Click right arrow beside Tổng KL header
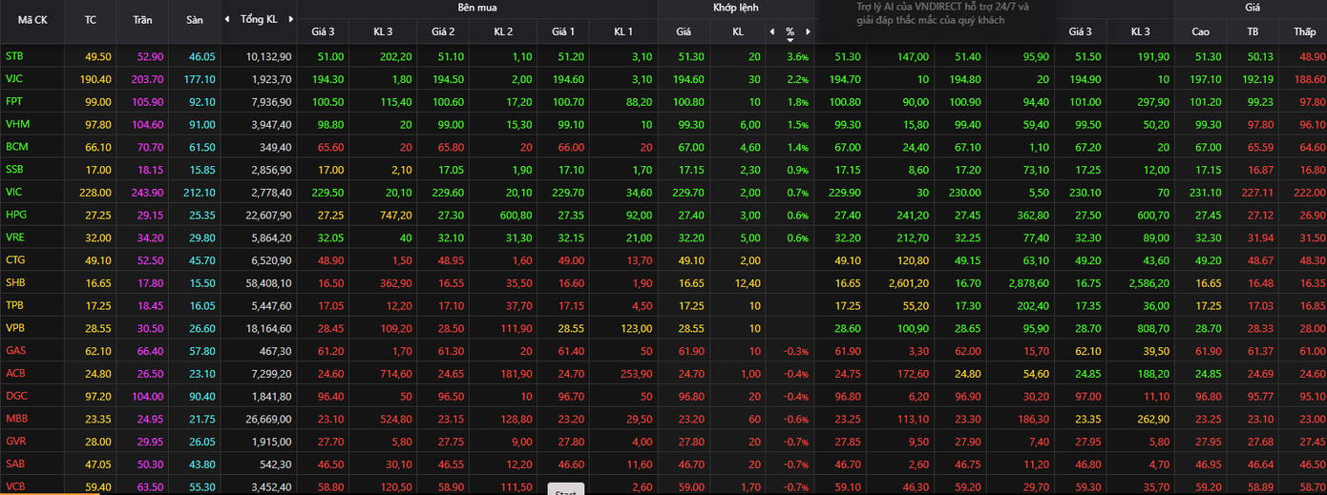Screen dimensions: 1327x495 pos(290,19)
